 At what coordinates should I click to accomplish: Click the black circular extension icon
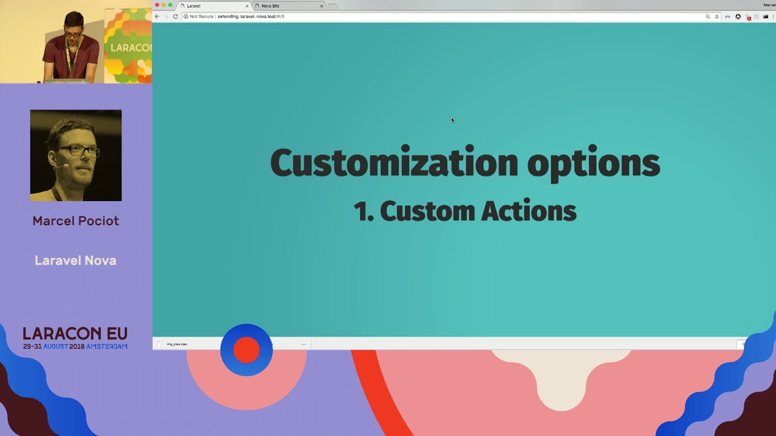tap(738, 16)
